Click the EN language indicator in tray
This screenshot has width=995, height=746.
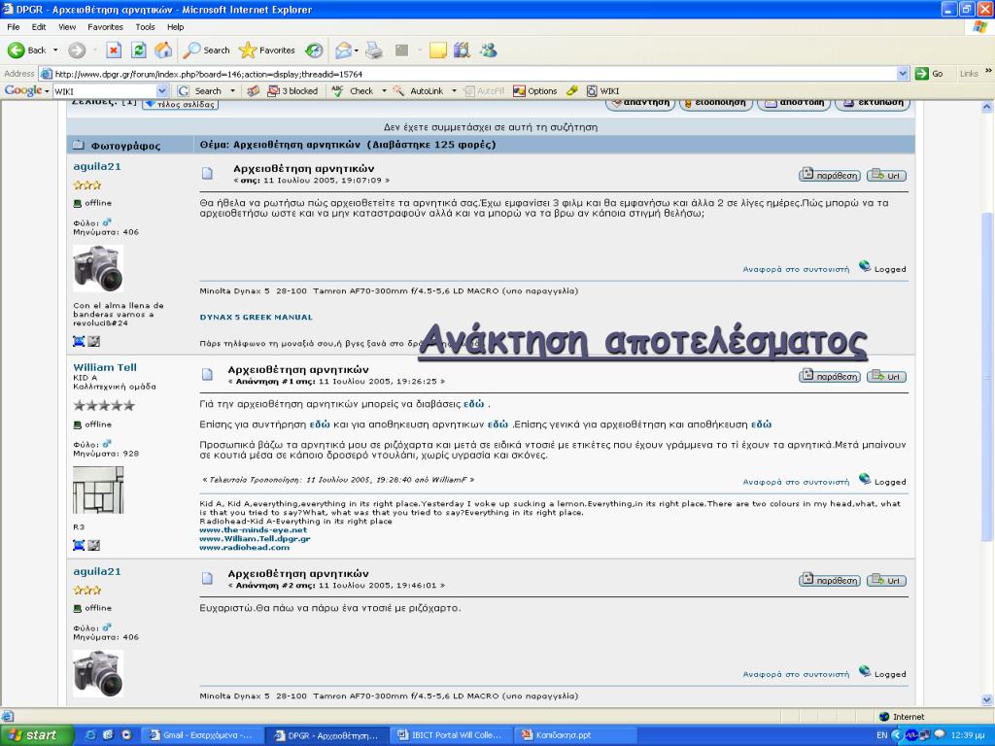[881, 735]
